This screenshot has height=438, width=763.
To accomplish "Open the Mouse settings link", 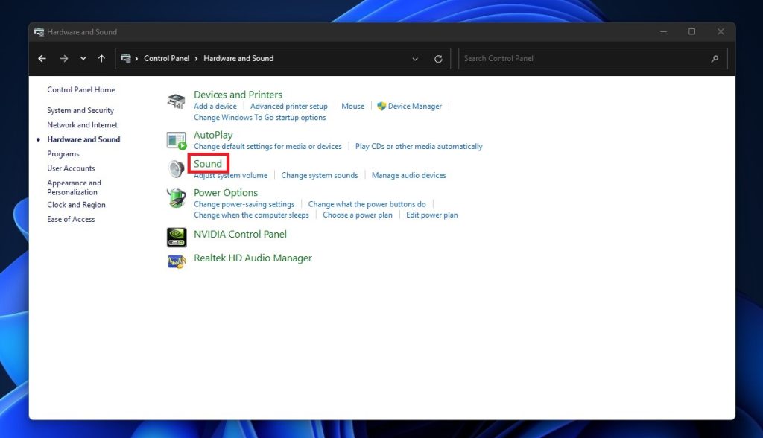I will pos(352,106).
